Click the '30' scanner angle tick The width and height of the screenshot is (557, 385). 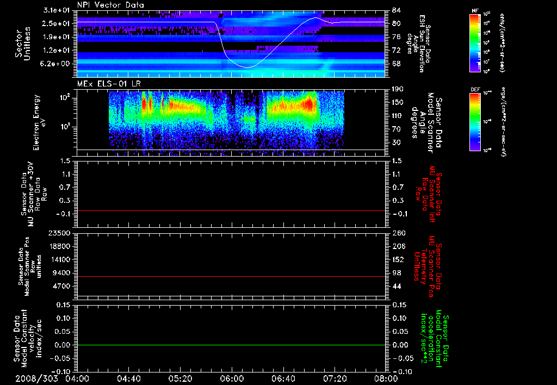click(x=397, y=143)
